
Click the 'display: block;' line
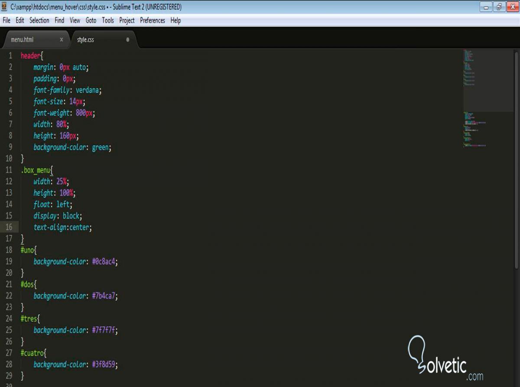pos(58,216)
